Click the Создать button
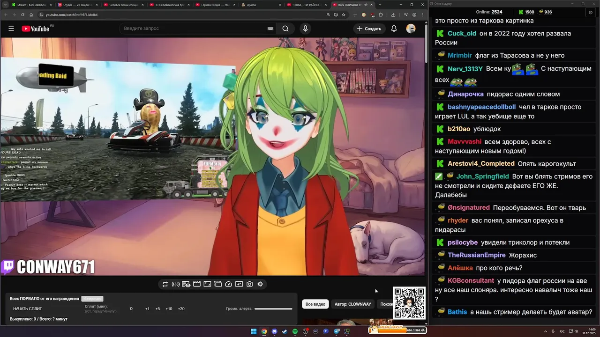 click(369, 29)
